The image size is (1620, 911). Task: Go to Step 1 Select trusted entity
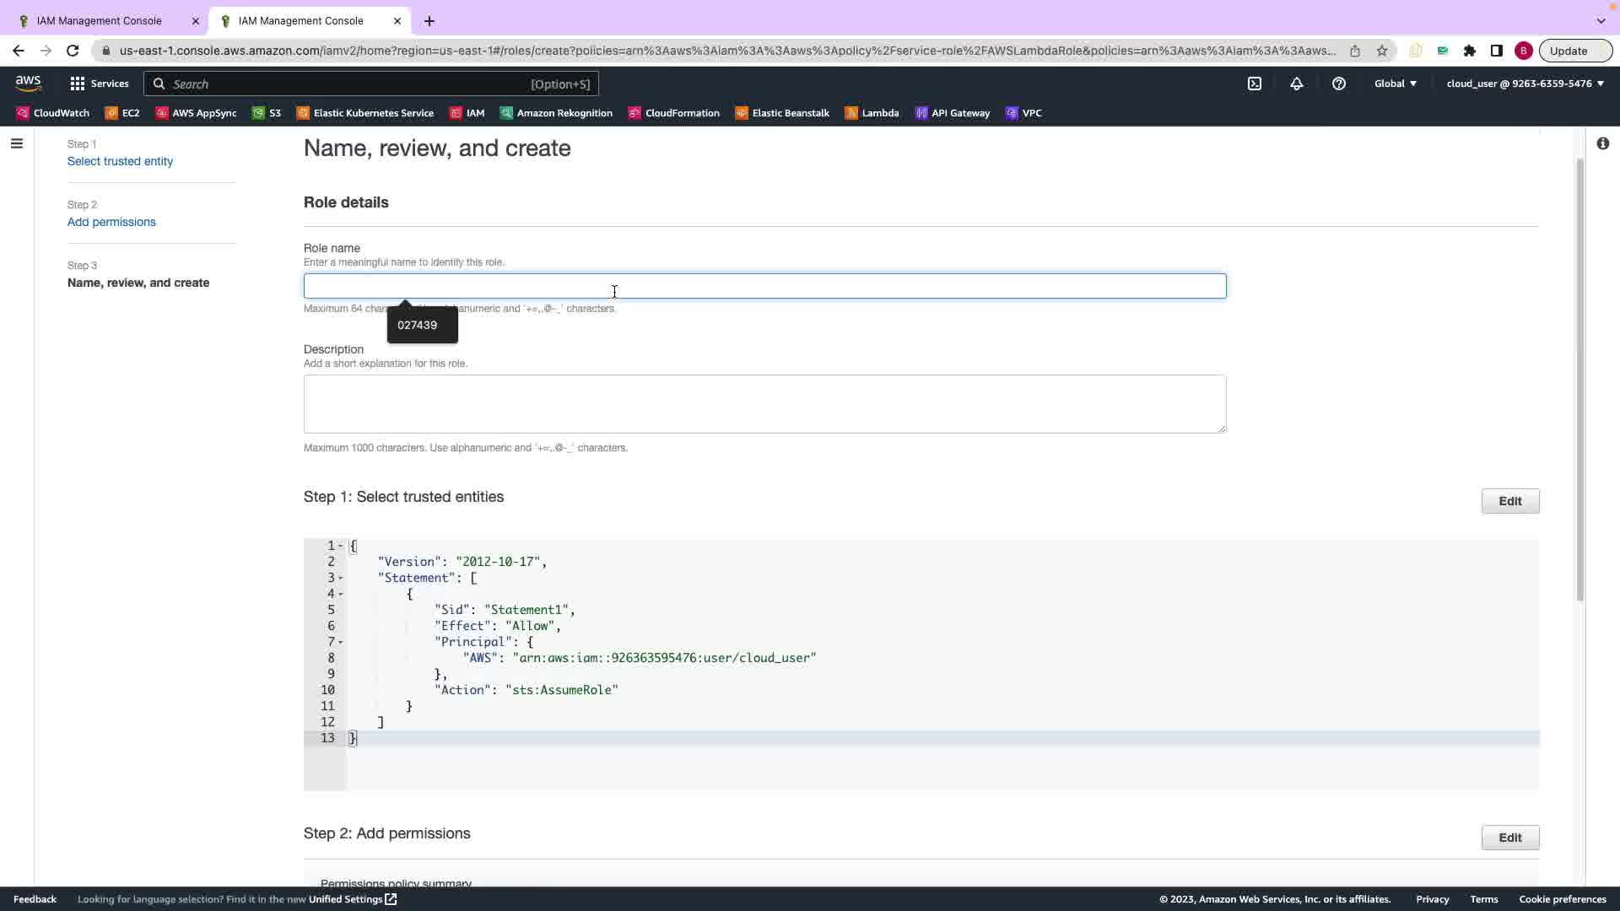(x=120, y=161)
